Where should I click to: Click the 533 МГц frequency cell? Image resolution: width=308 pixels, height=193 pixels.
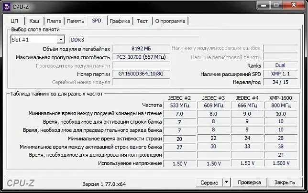click(x=179, y=105)
